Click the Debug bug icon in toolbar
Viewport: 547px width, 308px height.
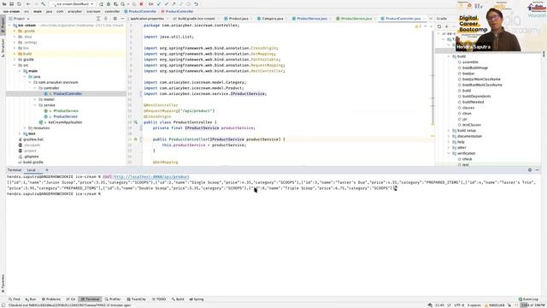pyautogui.click(x=109, y=4)
